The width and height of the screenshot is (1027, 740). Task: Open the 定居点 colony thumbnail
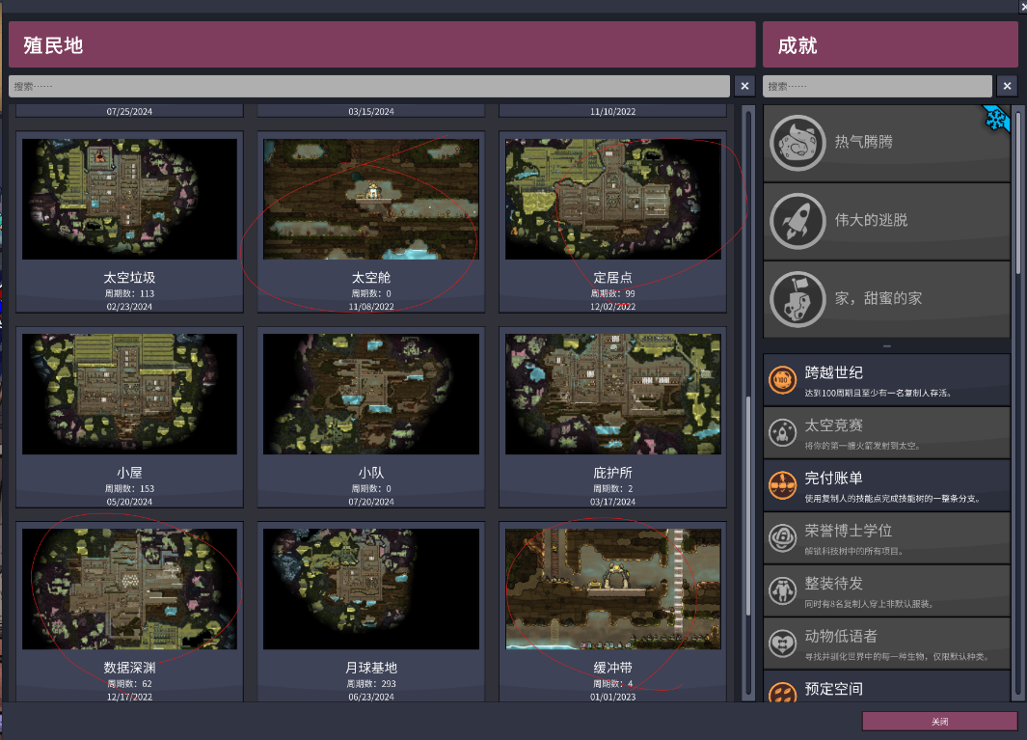click(x=613, y=199)
